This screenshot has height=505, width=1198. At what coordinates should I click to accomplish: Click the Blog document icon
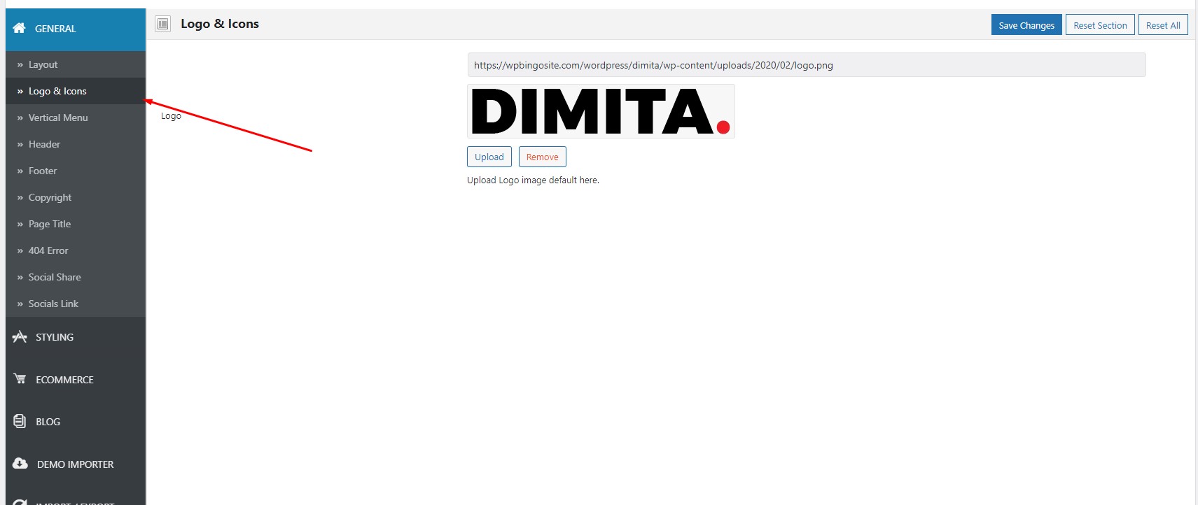click(x=20, y=421)
